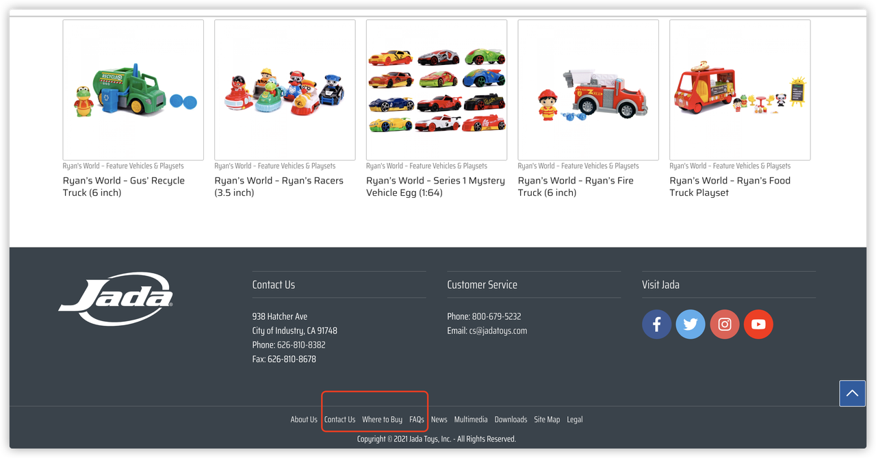Screen dimensions: 876x458
Task: Open the Legal footer link
Action: click(575, 420)
